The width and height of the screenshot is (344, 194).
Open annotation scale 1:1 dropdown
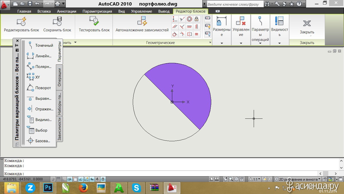(255, 179)
